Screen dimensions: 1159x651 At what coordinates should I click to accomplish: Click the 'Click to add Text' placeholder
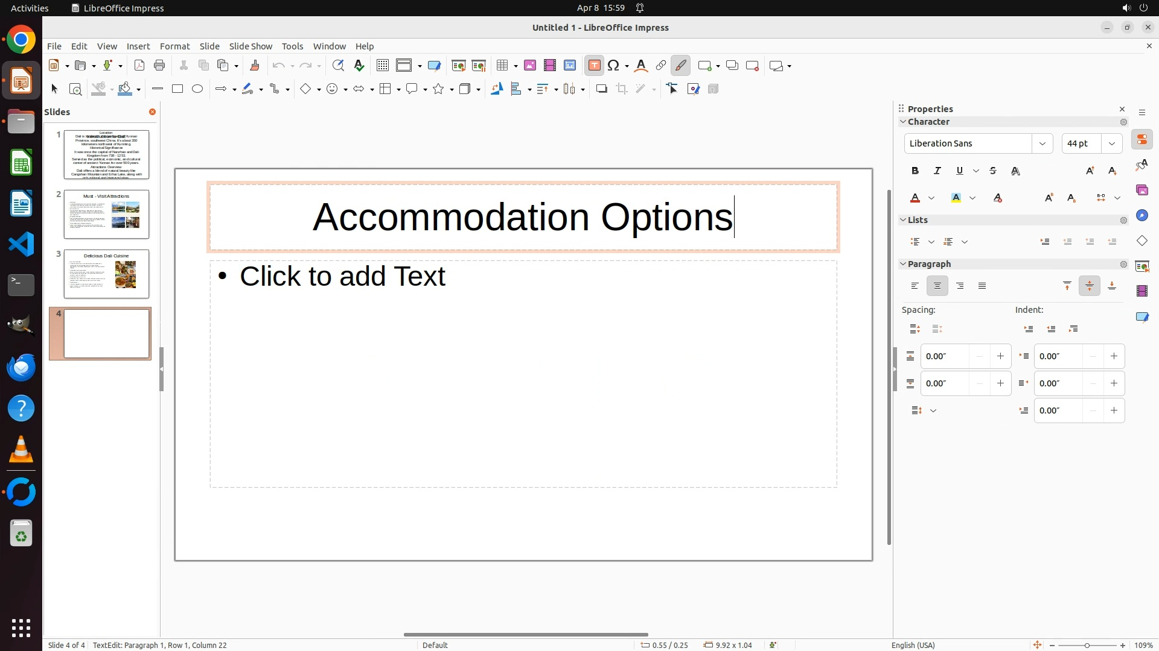click(342, 277)
